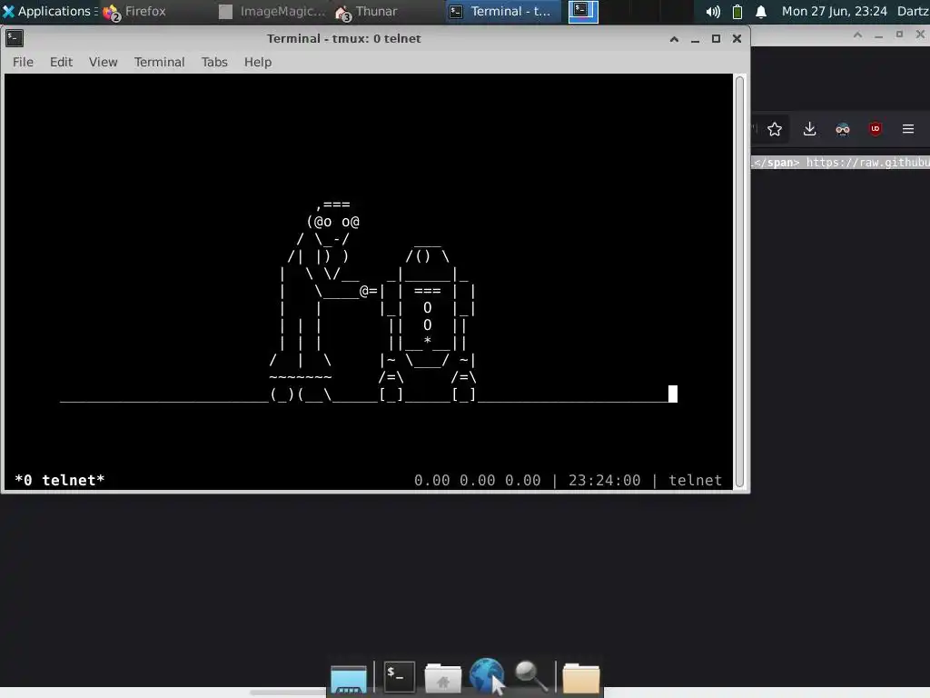Open the Firefox hamburger menu

point(908,129)
